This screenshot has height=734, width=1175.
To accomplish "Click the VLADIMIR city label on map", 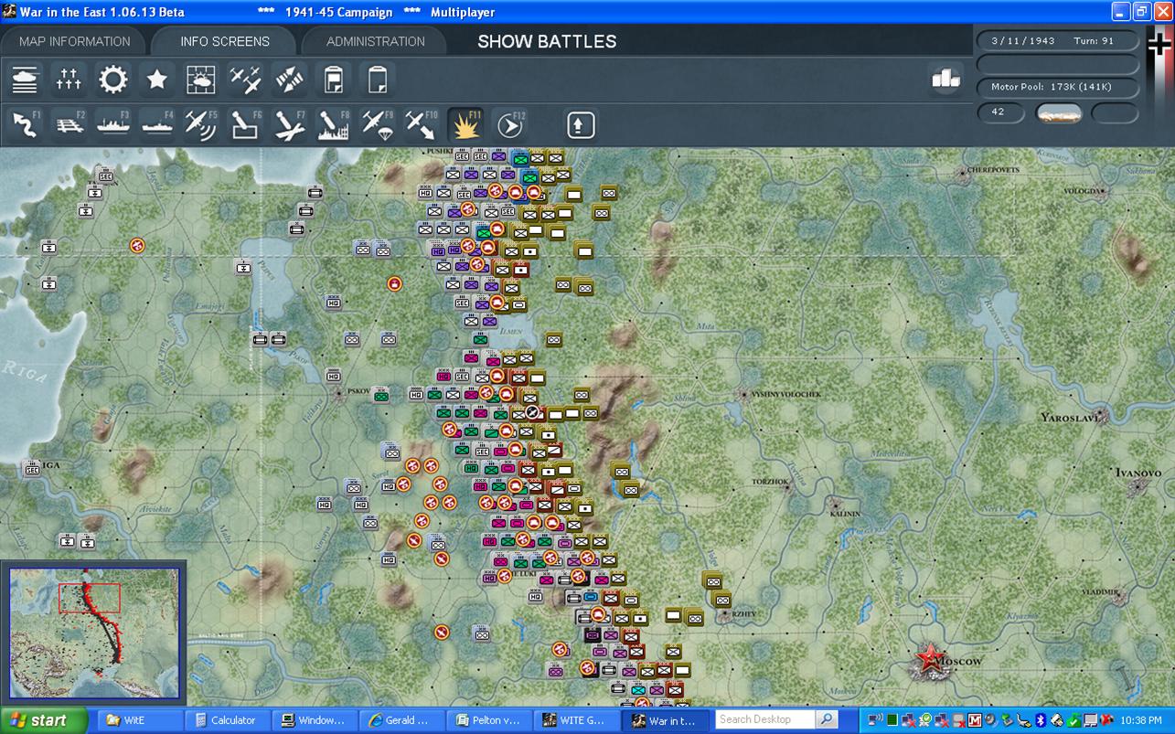I will pos(1099,592).
